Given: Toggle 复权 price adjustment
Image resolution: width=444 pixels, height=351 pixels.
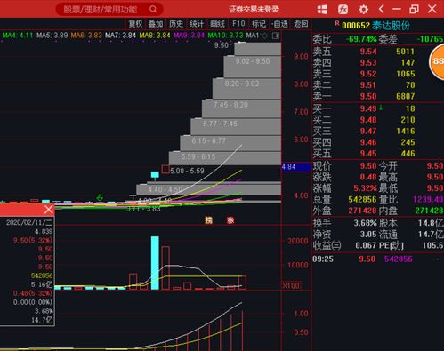Looking at the screenshot, I should pos(136,24).
